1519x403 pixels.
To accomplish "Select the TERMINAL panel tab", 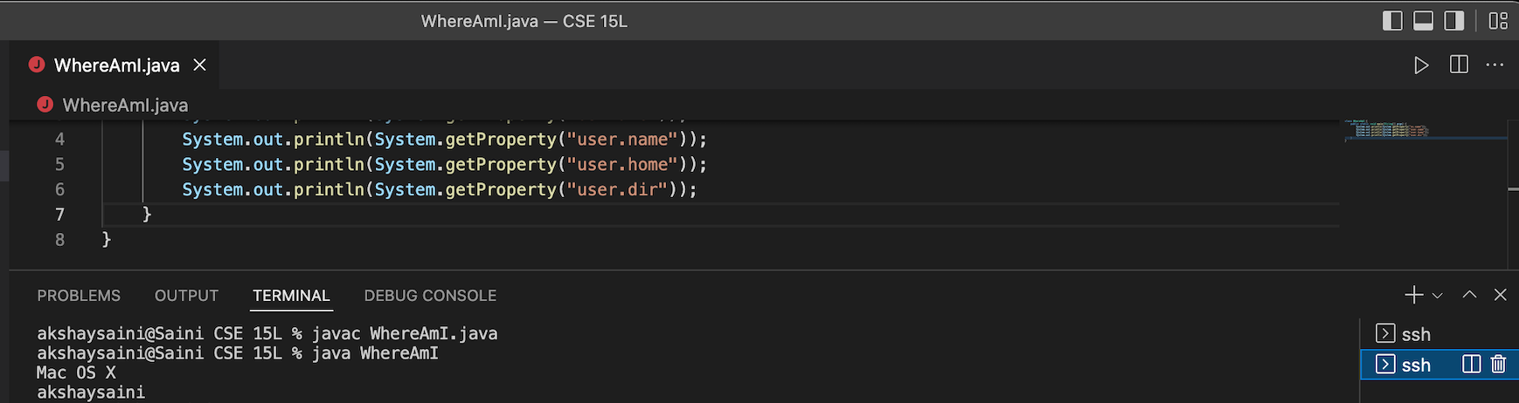I will pos(291,296).
